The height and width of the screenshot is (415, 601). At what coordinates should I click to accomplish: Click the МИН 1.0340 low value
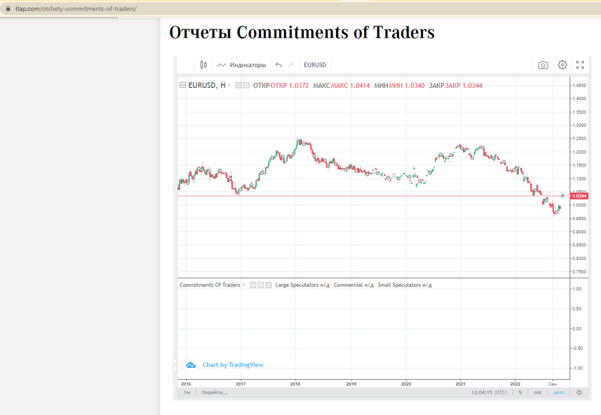pos(407,85)
